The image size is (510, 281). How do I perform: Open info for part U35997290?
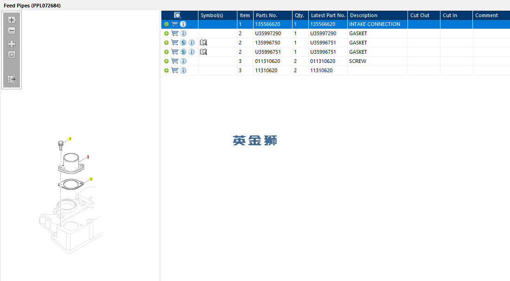[x=183, y=33]
